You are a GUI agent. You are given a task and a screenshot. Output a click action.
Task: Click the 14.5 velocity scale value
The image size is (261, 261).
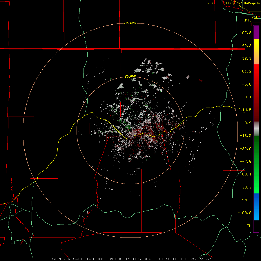coord(247,110)
